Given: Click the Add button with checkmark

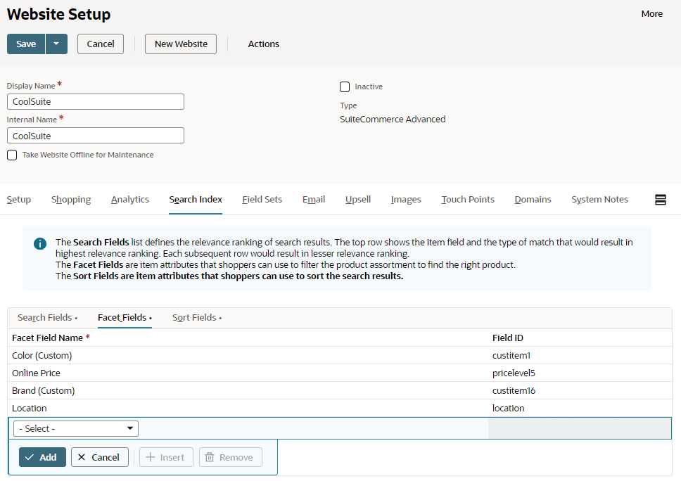Looking at the screenshot, I should (x=42, y=457).
